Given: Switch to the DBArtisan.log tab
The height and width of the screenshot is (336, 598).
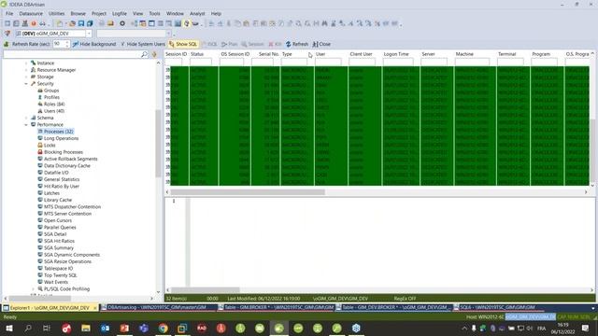Looking at the screenshot, I should (x=157, y=307).
